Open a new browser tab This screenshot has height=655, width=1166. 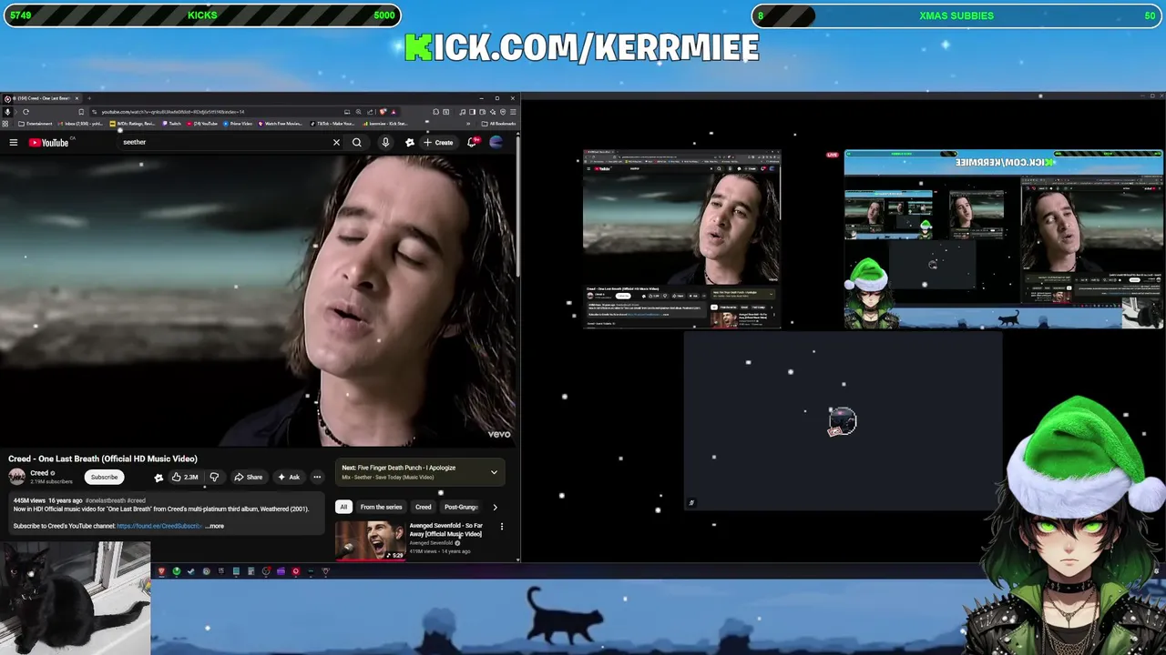(x=89, y=98)
